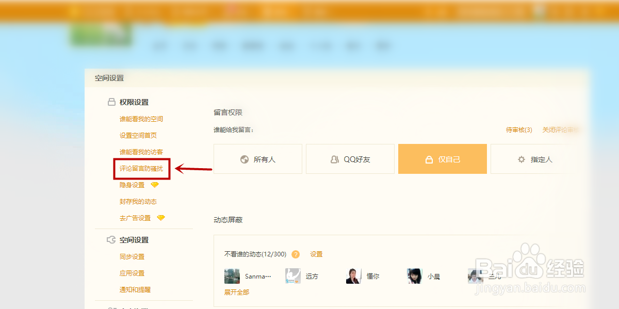Click Sanma's avatar in blocked dynamics list
The height and width of the screenshot is (309, 619).
(x=232, y=275)
